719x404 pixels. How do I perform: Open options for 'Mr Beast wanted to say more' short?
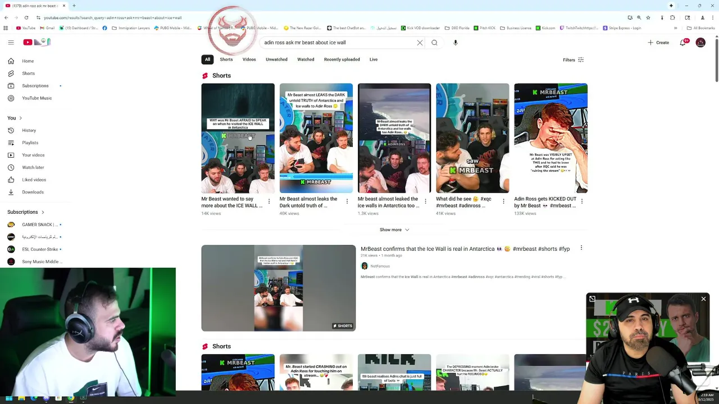[x=269, y=201]
